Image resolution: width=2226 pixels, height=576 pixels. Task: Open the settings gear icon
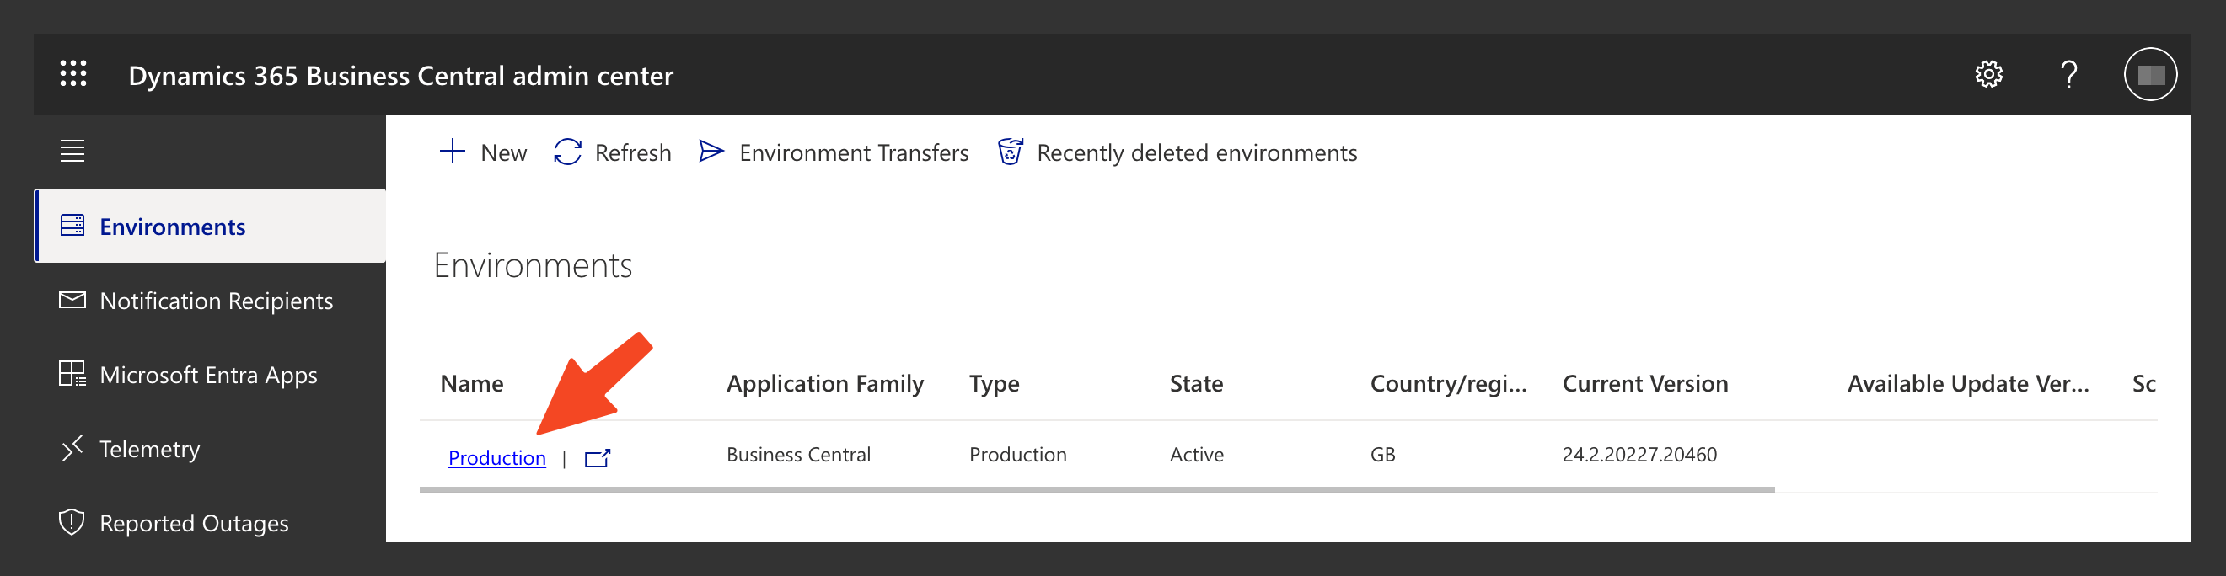pyautogui.click(x=1988, y=74)
